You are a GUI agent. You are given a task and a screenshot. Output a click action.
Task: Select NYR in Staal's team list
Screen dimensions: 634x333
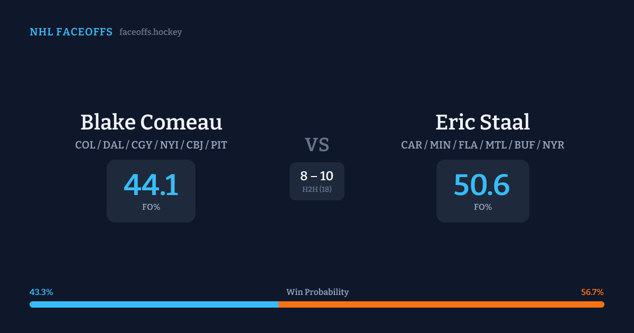click(x=553, y=145)
